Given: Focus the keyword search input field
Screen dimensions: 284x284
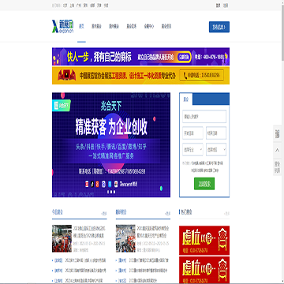Looking at the screenshot, I should coord(204,117).
